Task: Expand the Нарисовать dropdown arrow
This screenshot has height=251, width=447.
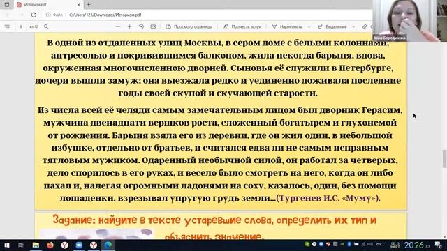Action: (309, 26)
